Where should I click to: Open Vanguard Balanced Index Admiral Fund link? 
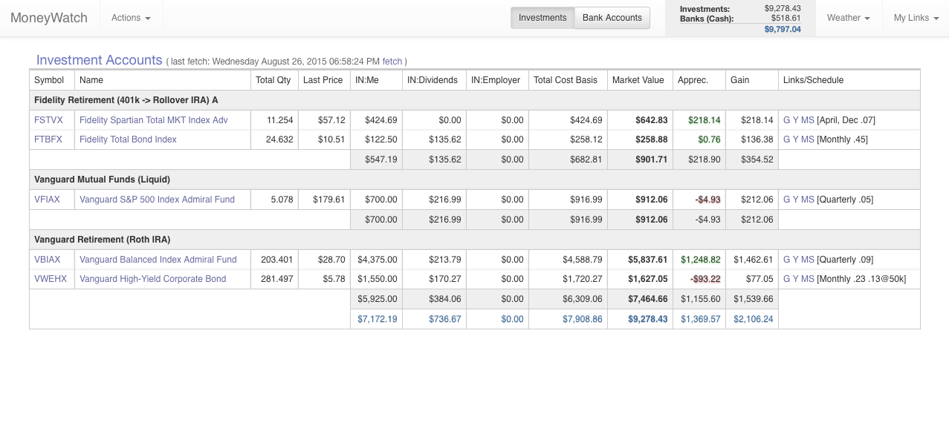pyautogui.click(x=158, y=260)
